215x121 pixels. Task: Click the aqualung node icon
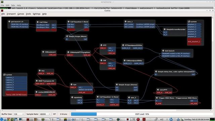pyautogui.click(x=72, y=97)
